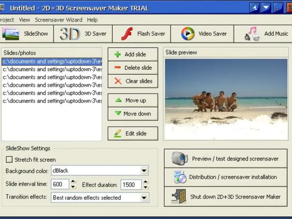Open the Help menu

coord(92,20)
